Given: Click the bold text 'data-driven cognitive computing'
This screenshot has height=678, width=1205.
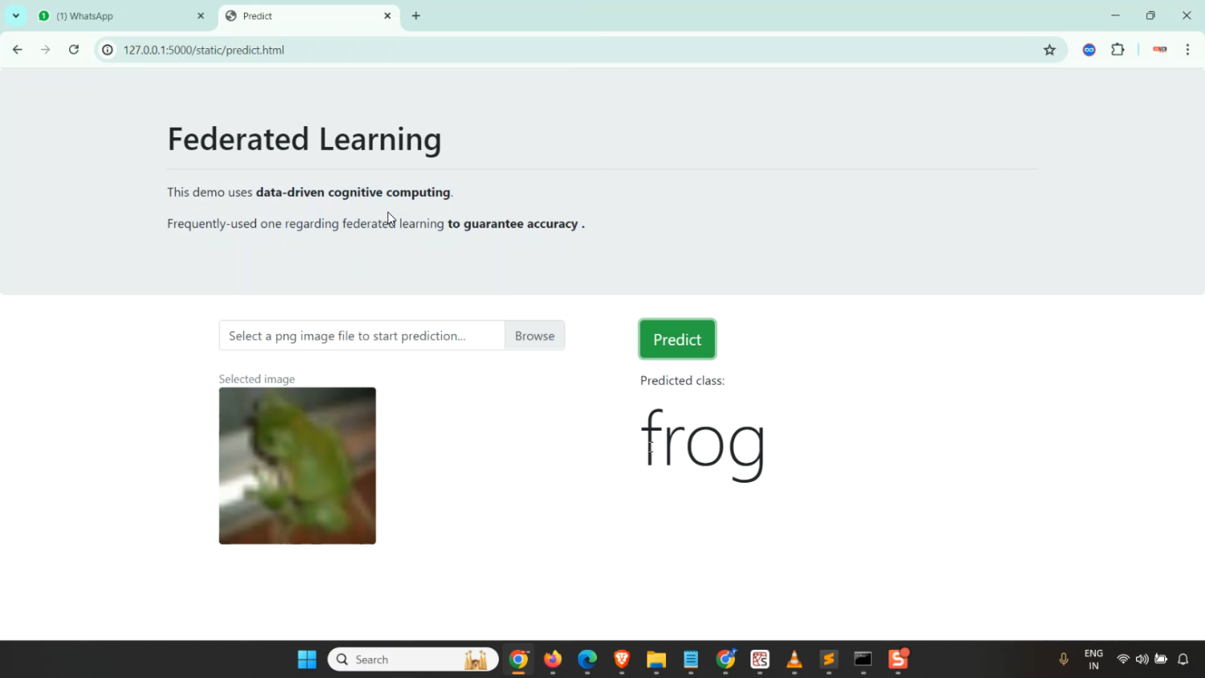Looking at the screenshot, I should (353, 192).
